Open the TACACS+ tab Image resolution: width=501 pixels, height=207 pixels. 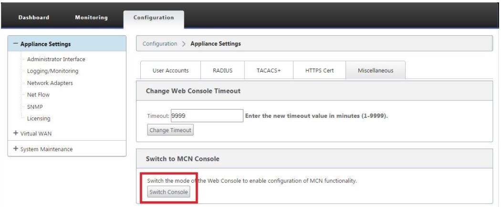[x=269, y=70]
